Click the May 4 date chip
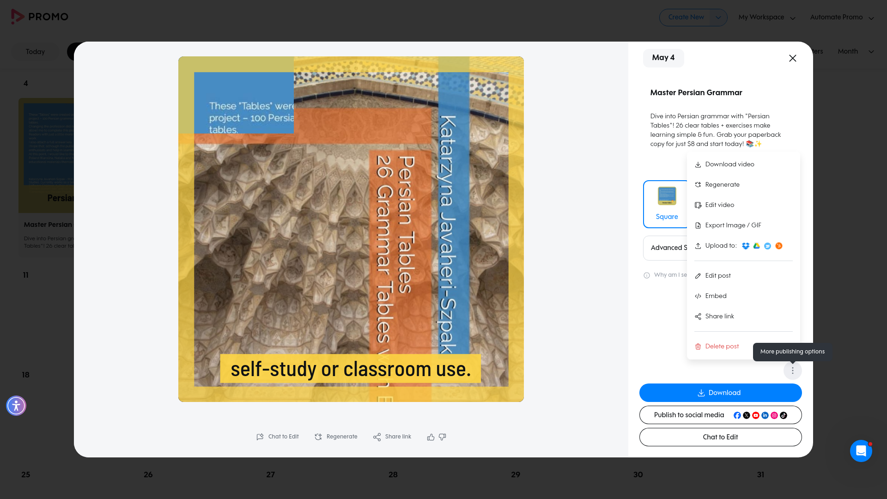887x499 pixels. pyautogui.click(x=663, y=58)
